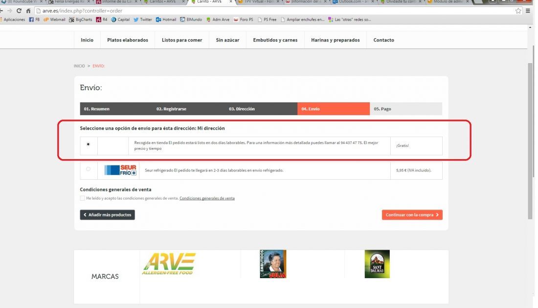The image size is (538, 308).
Task: Click the 5,95 € (IVA incluido) price
Action: click(413, 170)
